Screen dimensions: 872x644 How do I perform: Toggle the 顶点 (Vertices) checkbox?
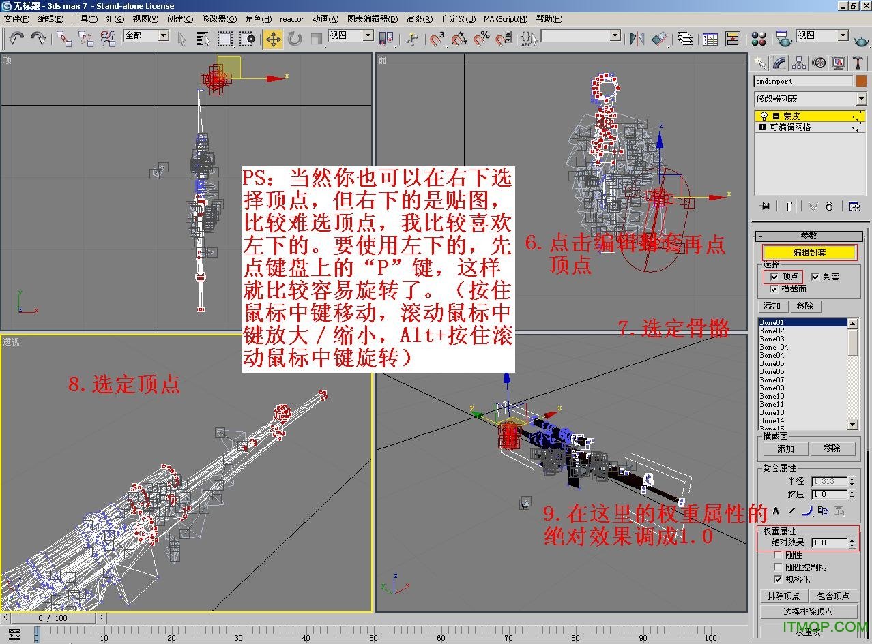(x=774, y=277)
